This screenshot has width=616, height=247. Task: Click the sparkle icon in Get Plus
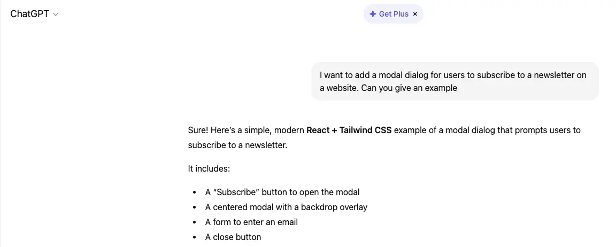click(x=373, y=14)
